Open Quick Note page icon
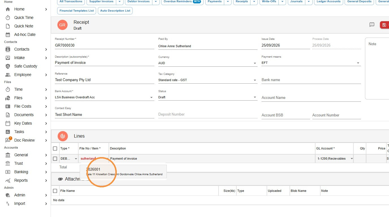Screen dimensions: 389x217 click(x=8, y=26)
